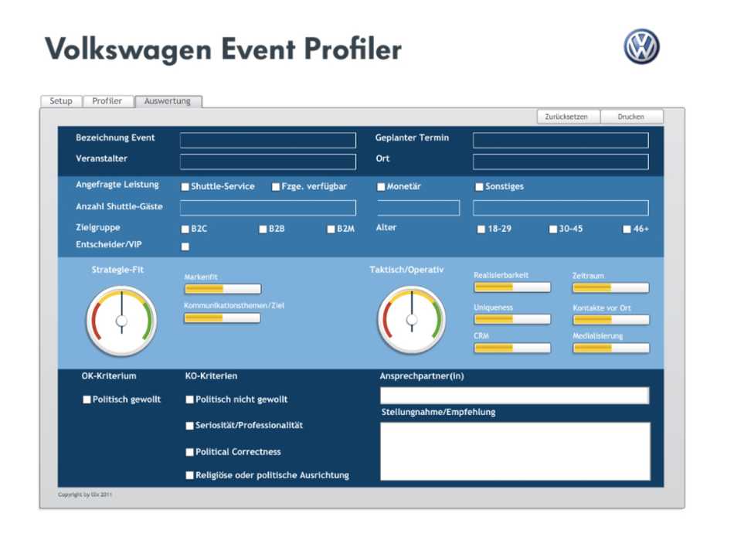The image size is (734, 554).
Task: Click the Uniqueness slider
Action: point(512,319)
